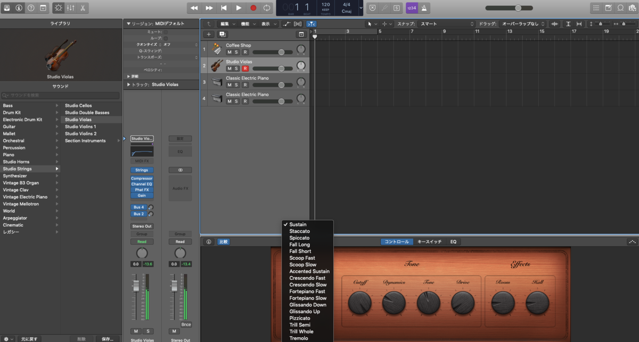Open the Mixer from the toolbar icon

tap(71, 8)
